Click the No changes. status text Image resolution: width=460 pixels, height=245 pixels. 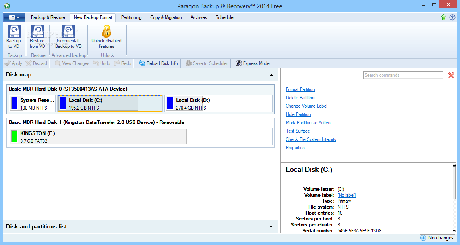point(441,238)
